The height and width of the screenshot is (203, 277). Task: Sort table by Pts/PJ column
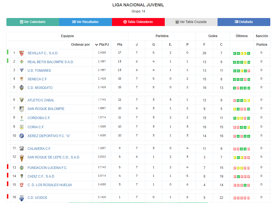click(102, 45)
